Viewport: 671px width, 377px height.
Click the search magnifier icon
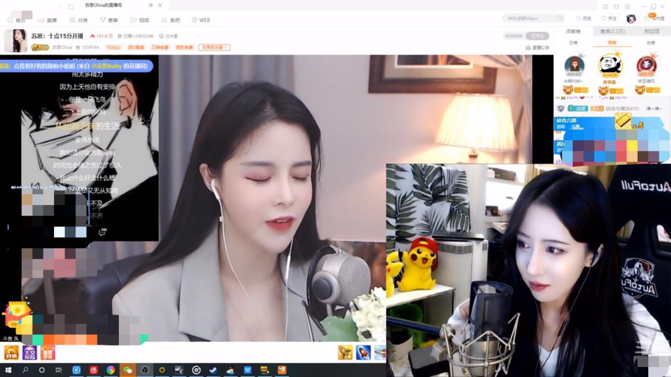pyautogui.click(x=560, y=19)
